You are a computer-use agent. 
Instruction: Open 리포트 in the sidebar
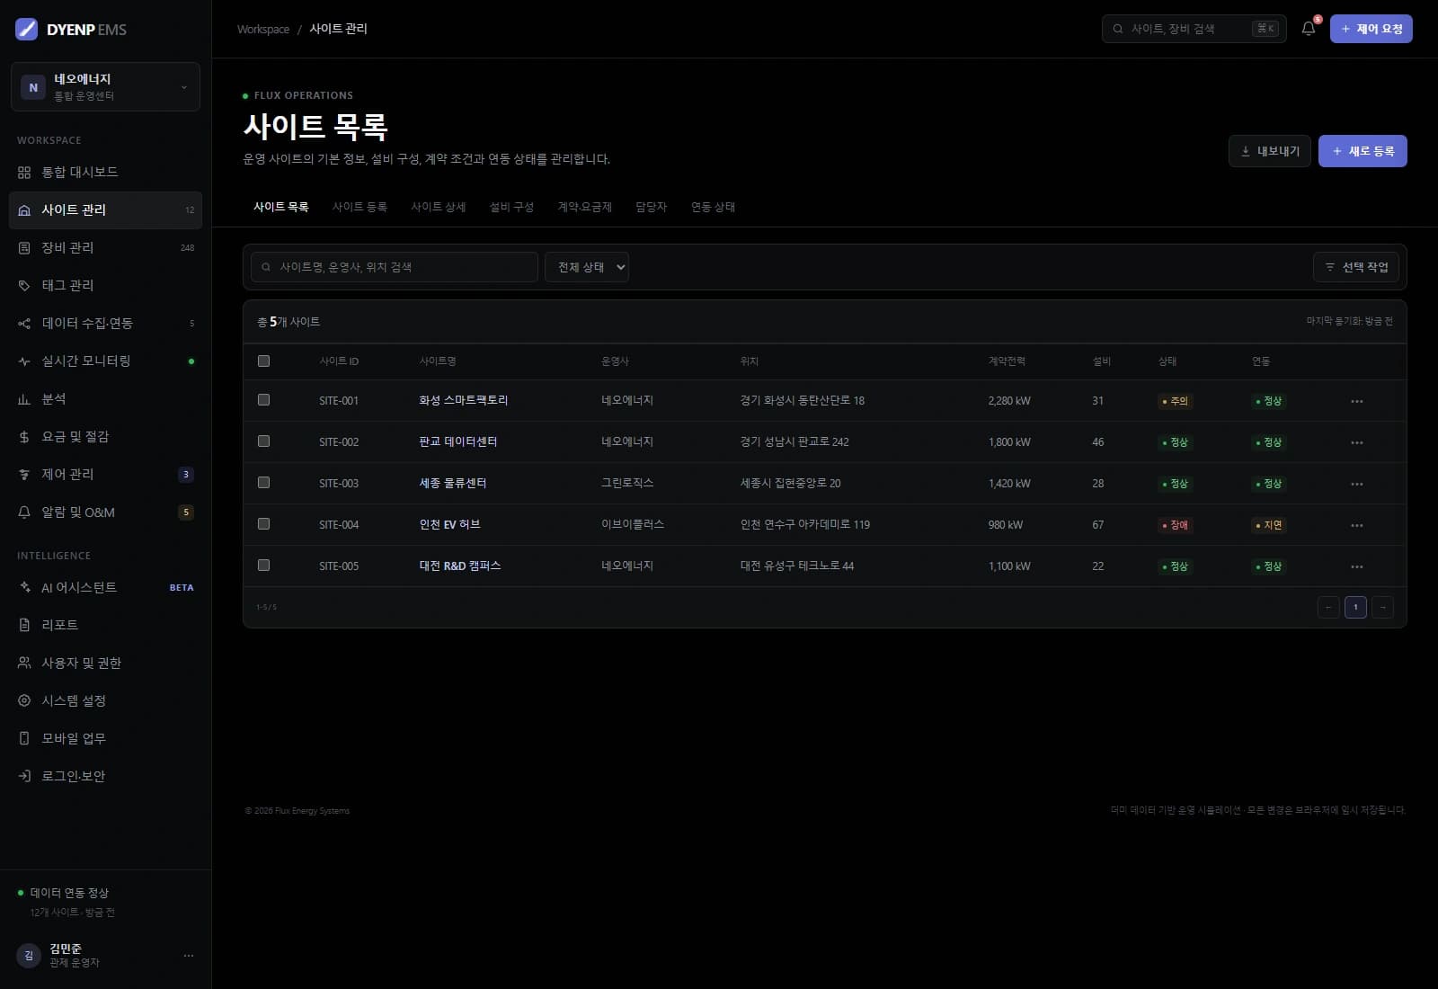tap(105, 625)
